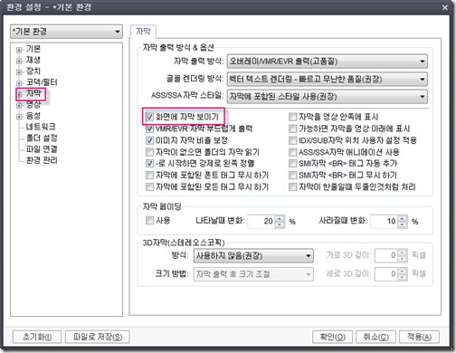This screenshot has width=456, height=353.
Task: Toggle -로 시작하면 강제로 왼쪽 정렬
Action: (149, 163)
